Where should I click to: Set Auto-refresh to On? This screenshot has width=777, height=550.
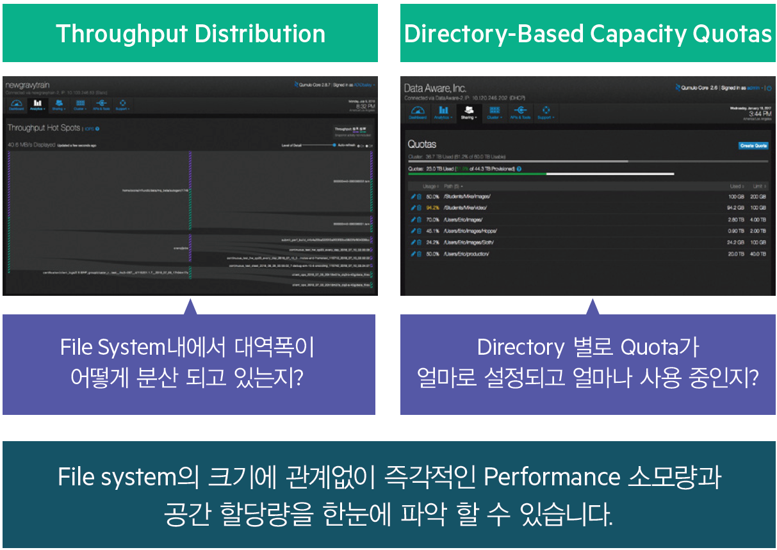[359, 146]
